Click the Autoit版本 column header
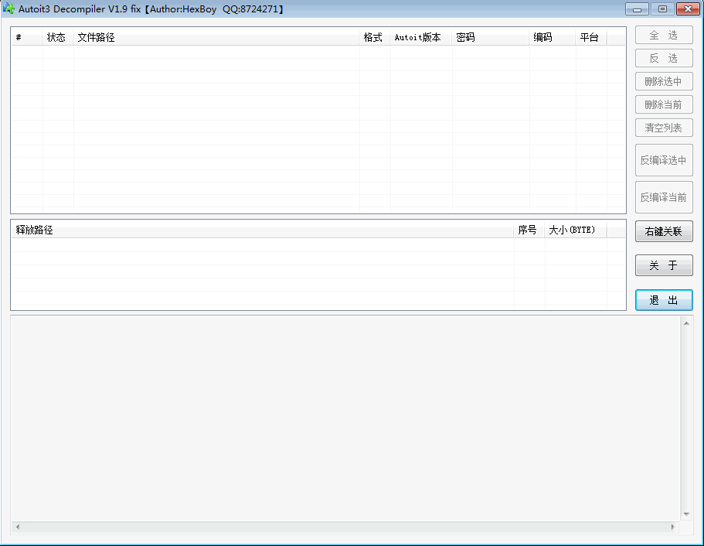The image size is (704, 546). click(x=421, y=37)
